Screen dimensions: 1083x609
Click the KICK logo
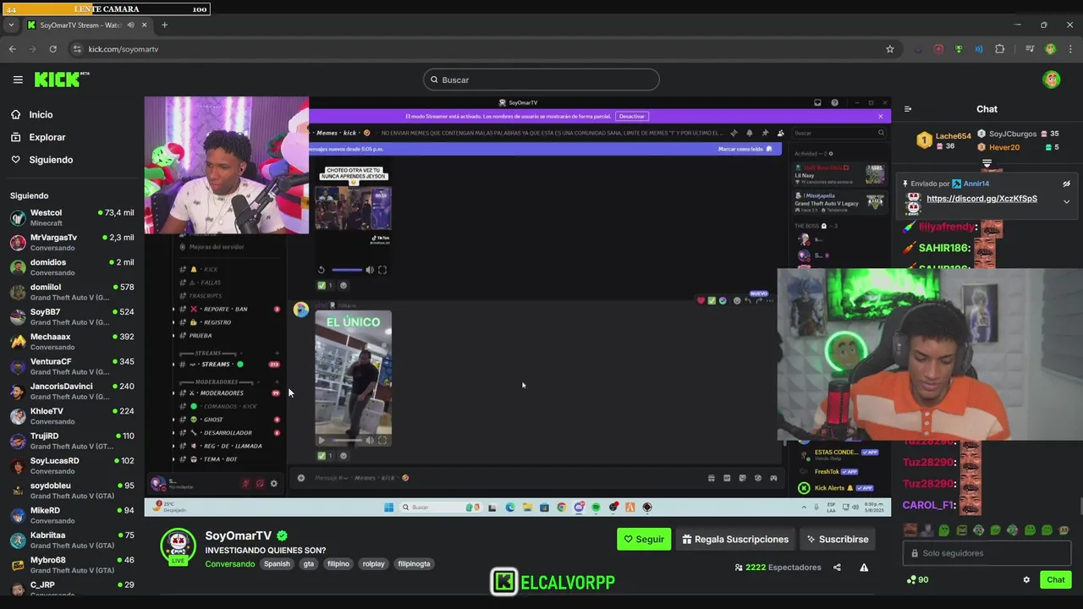tap(62, 80)
